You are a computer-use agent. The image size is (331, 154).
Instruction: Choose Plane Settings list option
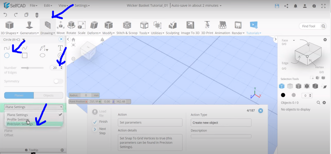(x=34, y=115)
